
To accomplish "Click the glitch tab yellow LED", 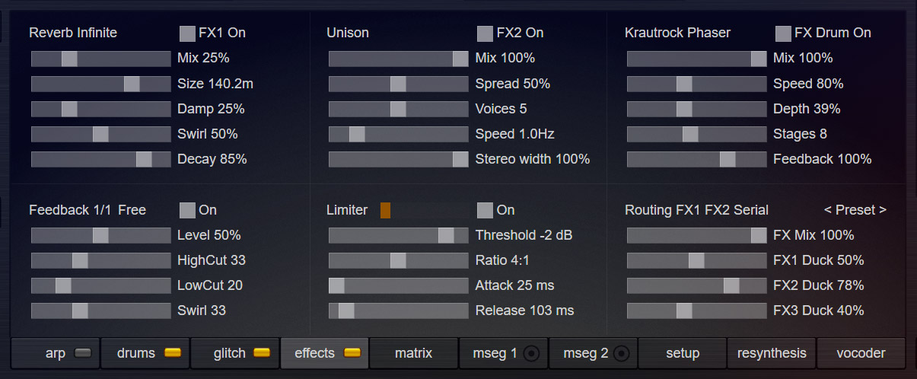I will (262, 353).
